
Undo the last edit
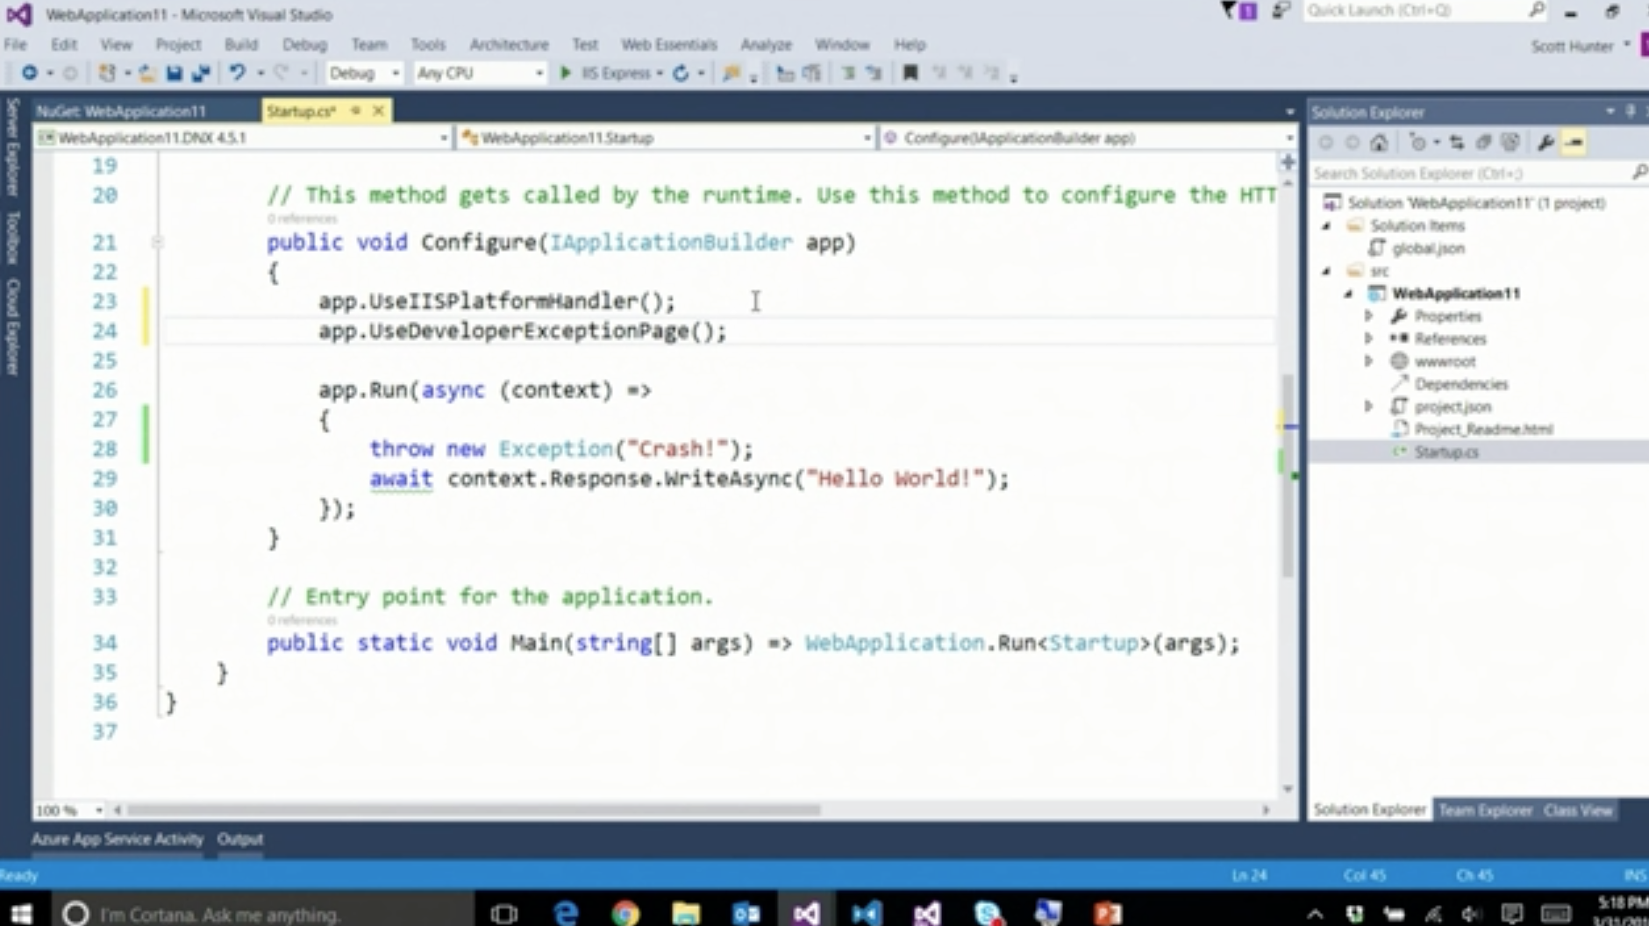tap(237, 74)
